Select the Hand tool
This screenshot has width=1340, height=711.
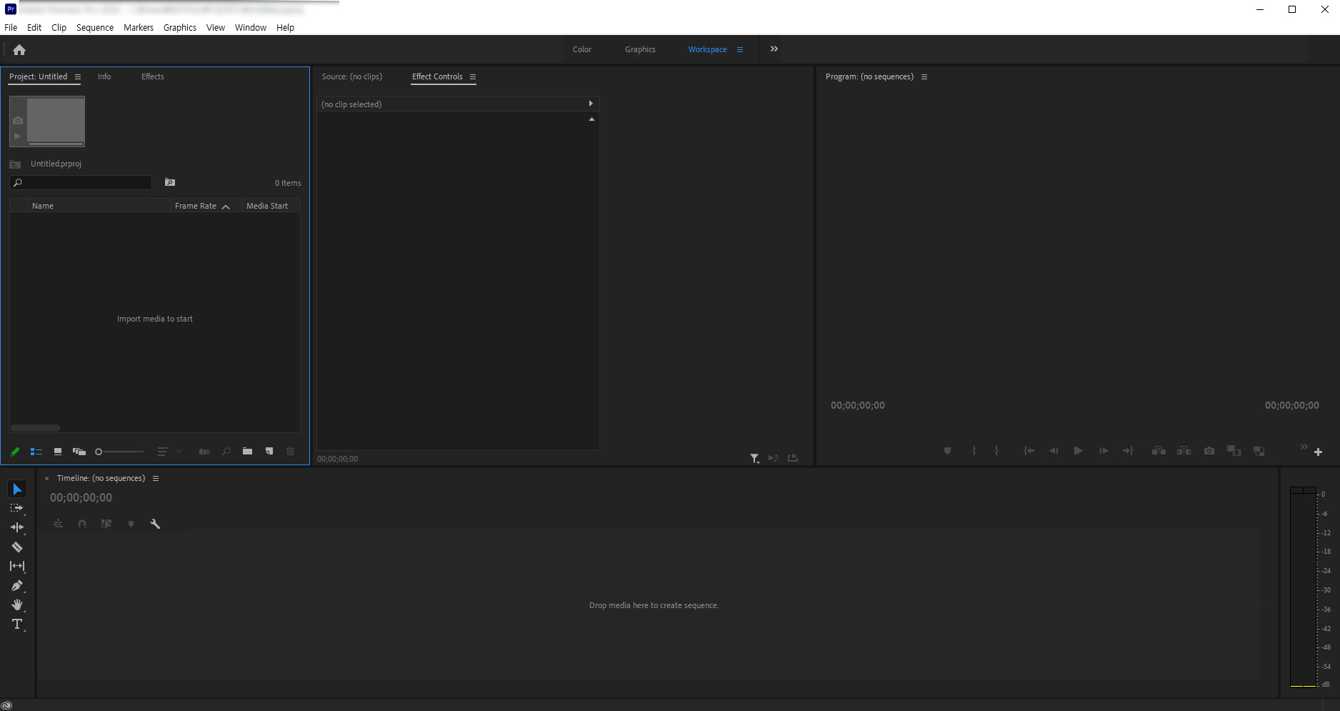[17, 605]
